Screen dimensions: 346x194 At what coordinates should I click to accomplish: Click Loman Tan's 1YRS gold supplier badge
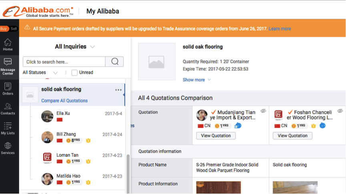tap(74, 161)
